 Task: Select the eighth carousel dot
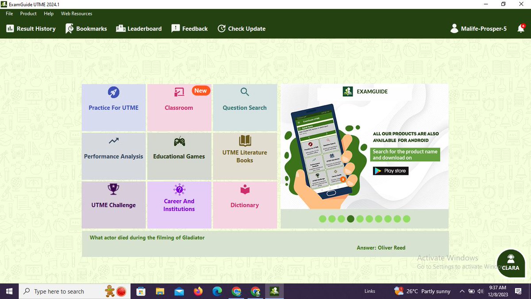click(x=388, y=219)
